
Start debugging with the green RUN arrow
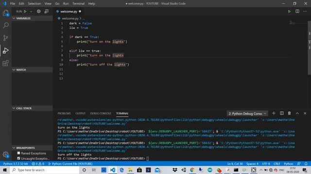click(25, 12)
